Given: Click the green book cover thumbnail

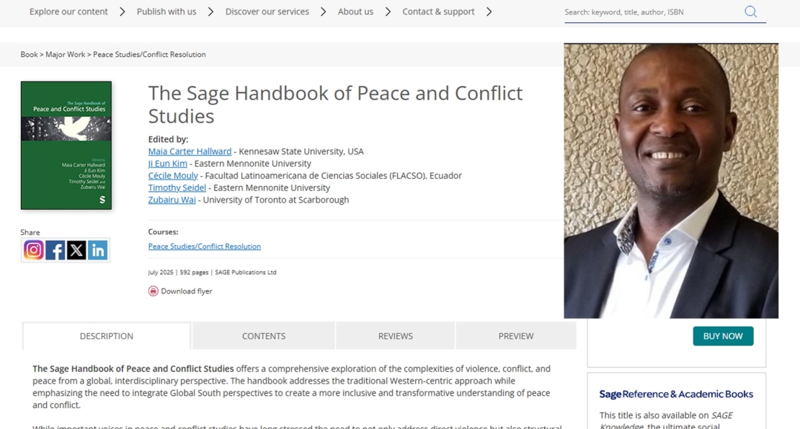Looking at the screenshot, I should click(x=66, y=146).
